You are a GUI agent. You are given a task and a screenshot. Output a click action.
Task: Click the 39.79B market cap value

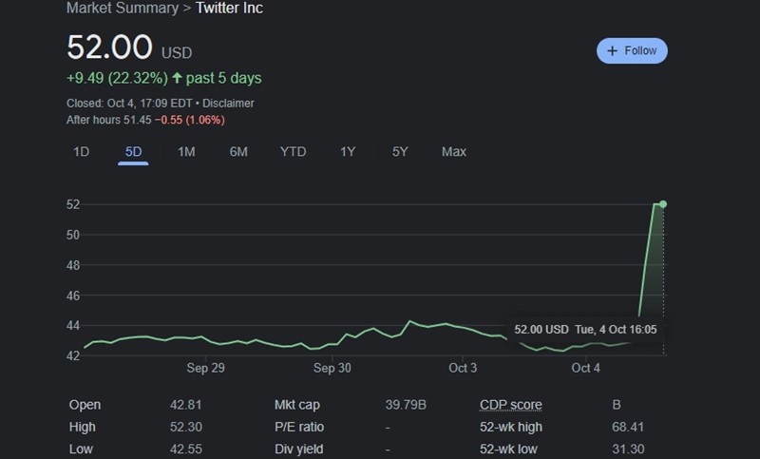tap(406, 405)
